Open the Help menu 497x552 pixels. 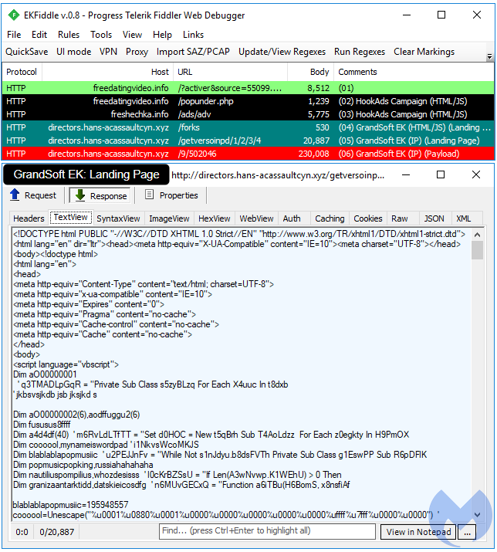(x=162, y=35)
